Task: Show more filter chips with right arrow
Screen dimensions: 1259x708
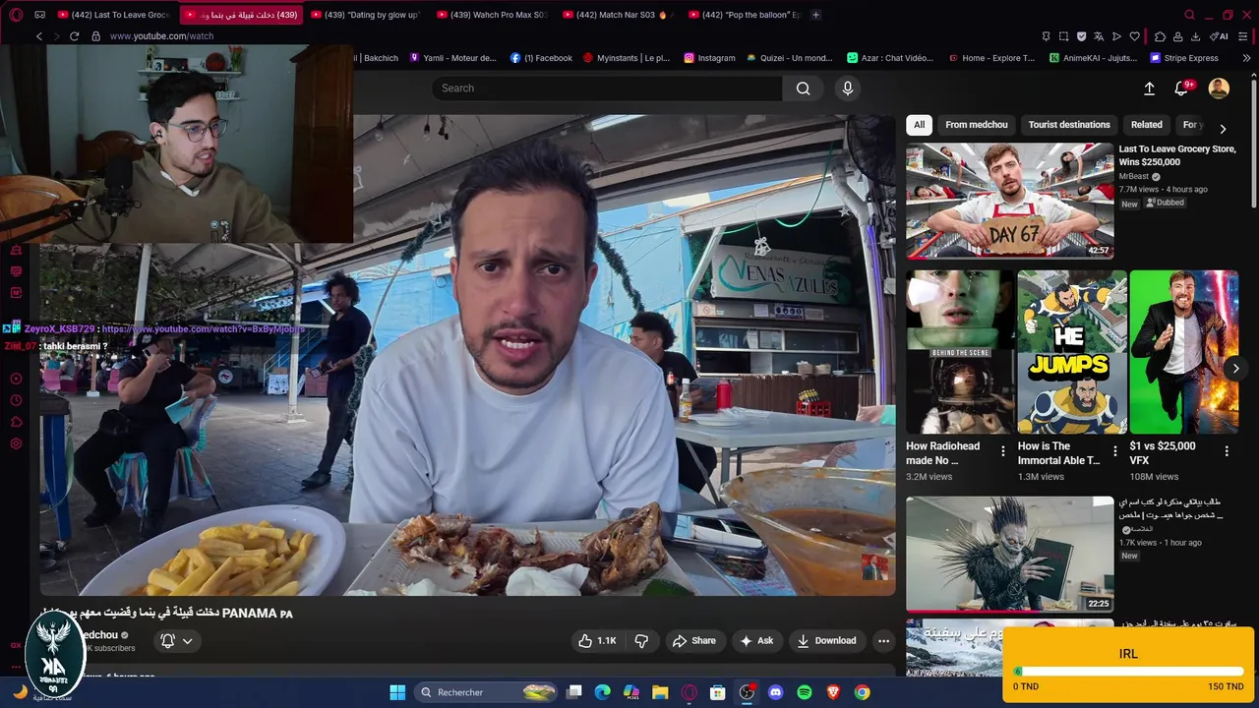Action: coord(1223,129)
